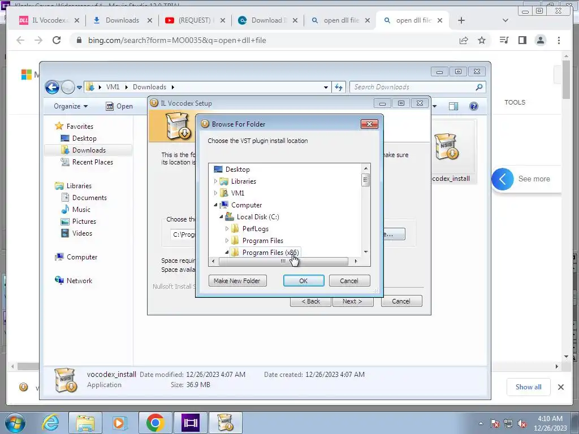The image size is (579, 434).
Task: Collapse the Local Disk (C:) node
Action: point(221,216)
